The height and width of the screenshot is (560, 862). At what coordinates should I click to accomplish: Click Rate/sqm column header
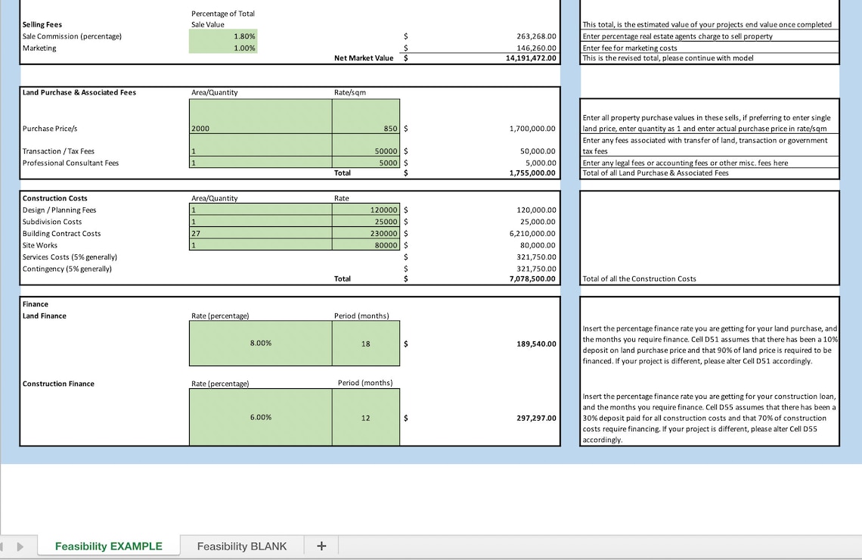tap(349, 92)
